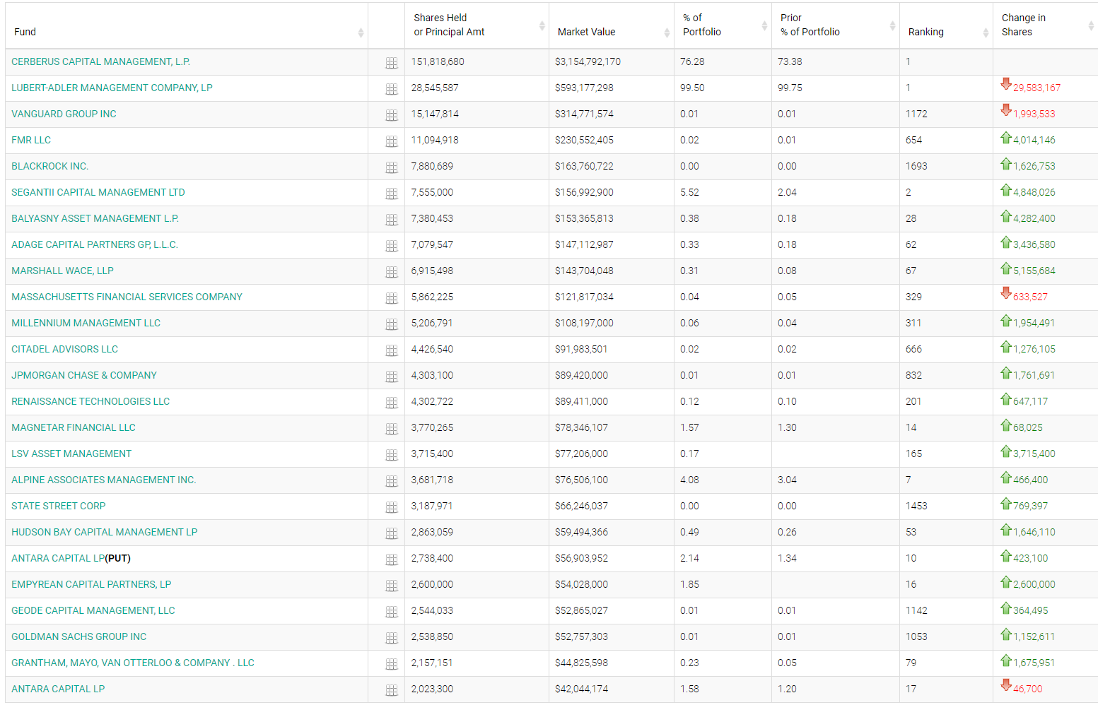Follow the FMR LLC link
Viewport: 1098px width, 705px height.
31,140
